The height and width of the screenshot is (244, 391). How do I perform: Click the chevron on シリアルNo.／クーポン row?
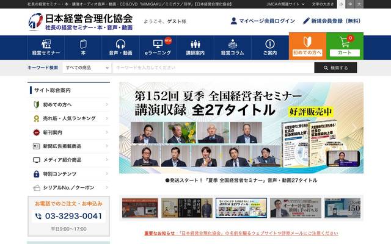(106, 188)
